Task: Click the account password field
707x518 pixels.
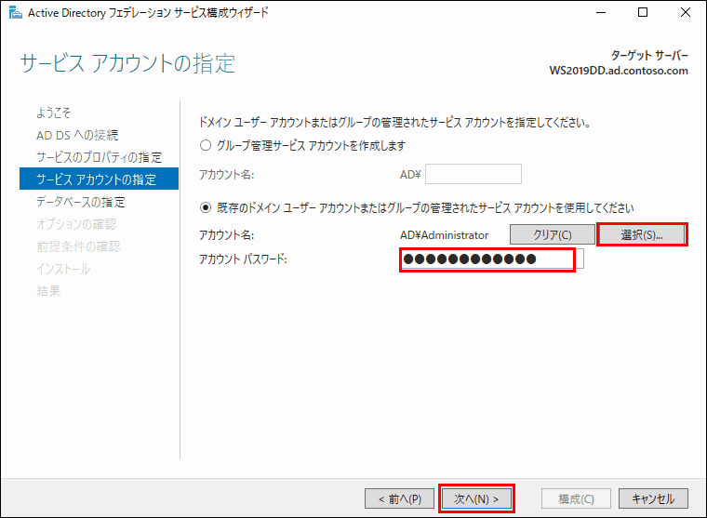Action: pos(493,259)
